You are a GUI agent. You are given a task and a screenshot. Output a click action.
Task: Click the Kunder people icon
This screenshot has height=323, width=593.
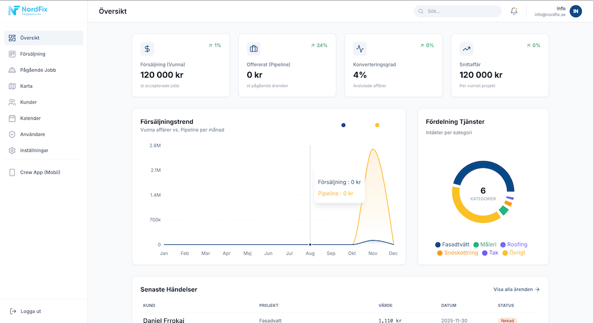(x=12, y=102)
